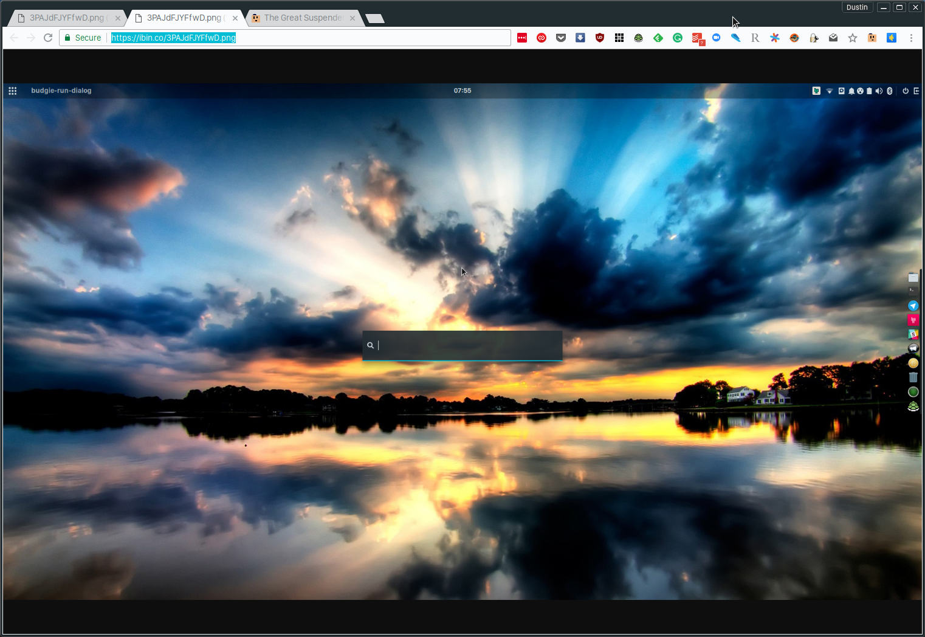Click the colorful asterisk extension icon

coord(775,38)
